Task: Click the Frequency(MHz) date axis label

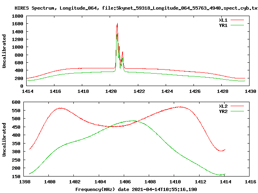Action: [136, 189]
